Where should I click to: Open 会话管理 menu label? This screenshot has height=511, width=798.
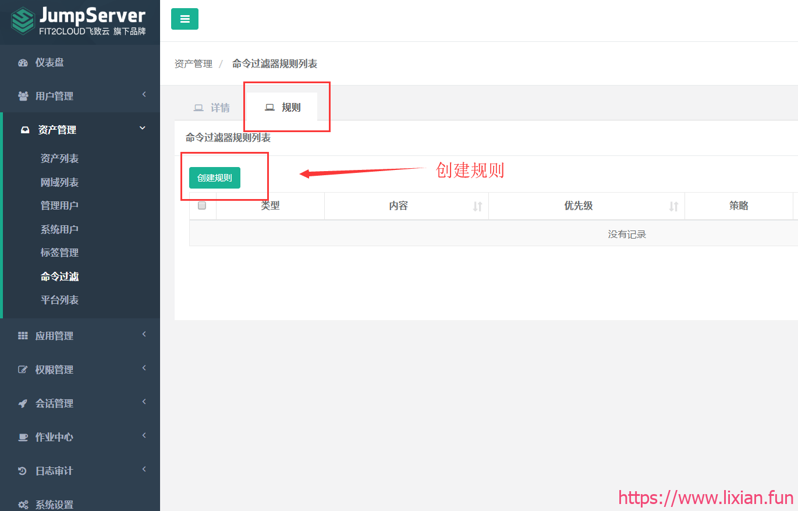(x=54, y=403)
